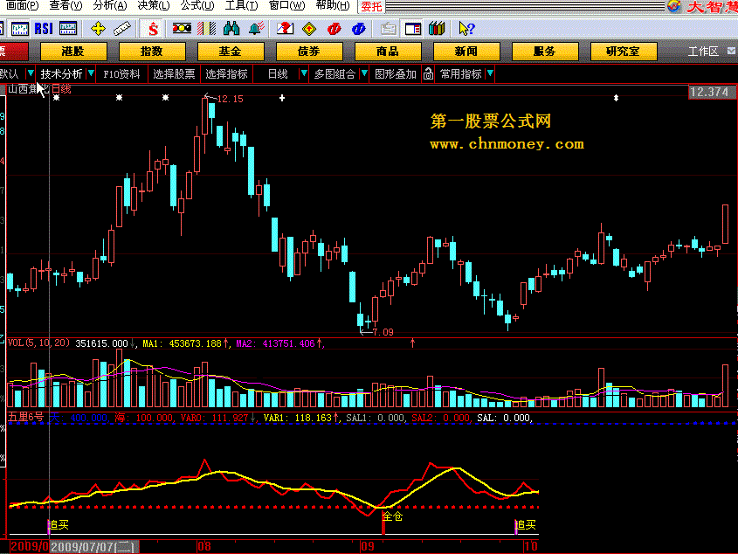Click the envelope icon next to 工作区
This screenshot has width=738, height=554.
(730, 51)
